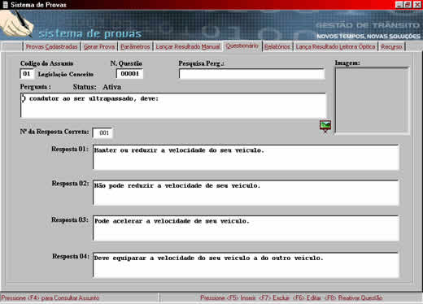Open the Parâmetros tab

click(x=135, y=47)
